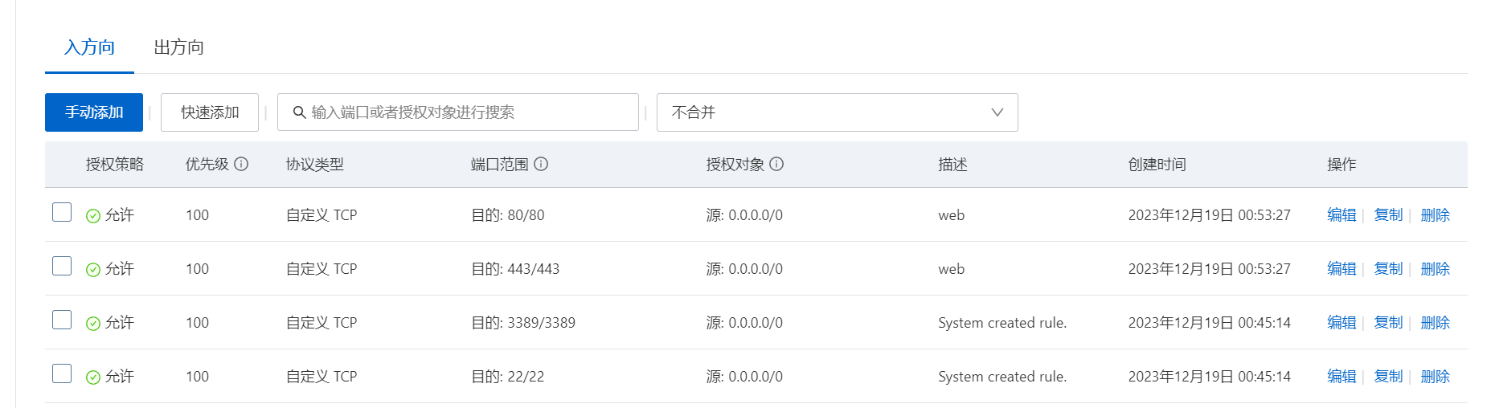Click 删除 for the 22/22 rule
The height and width of the screenshot is (408, 1491).
click(x=1435, y=377)
